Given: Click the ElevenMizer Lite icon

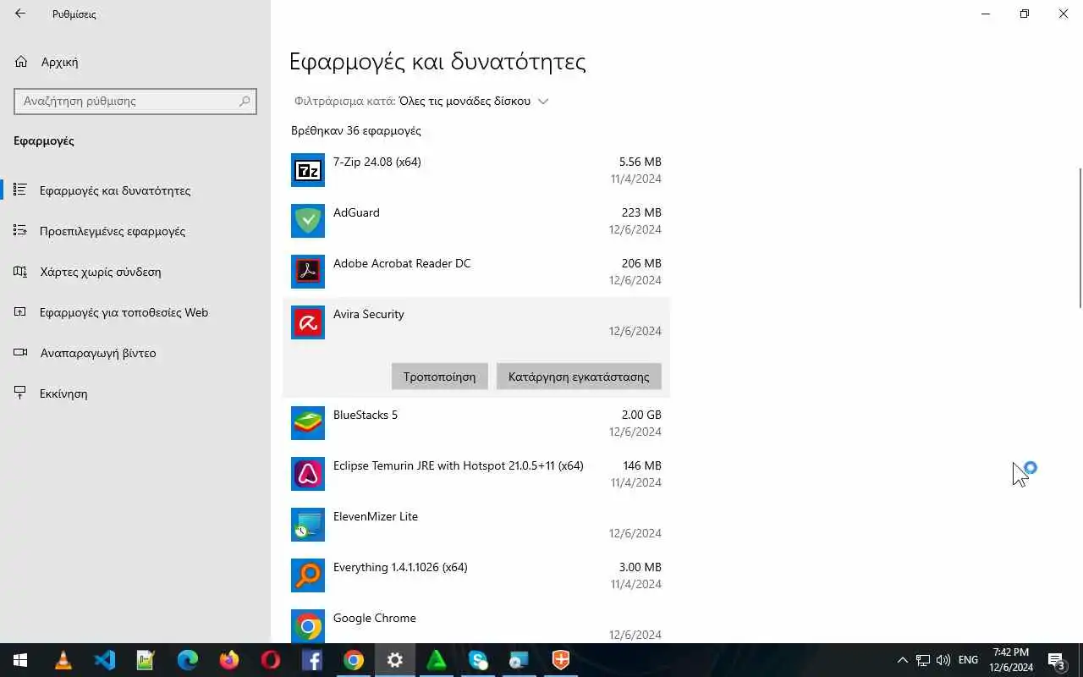Looking at the screenshot, I should (308, 525).
